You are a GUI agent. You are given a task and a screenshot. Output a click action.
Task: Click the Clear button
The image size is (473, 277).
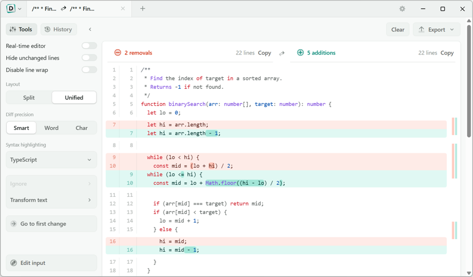tap(398, 30)
